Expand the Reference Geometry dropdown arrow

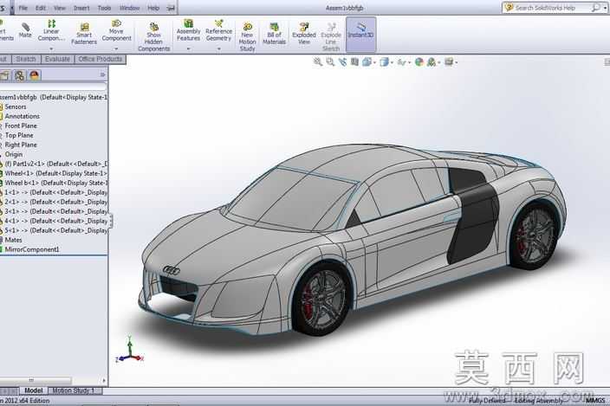coord(218,49)
